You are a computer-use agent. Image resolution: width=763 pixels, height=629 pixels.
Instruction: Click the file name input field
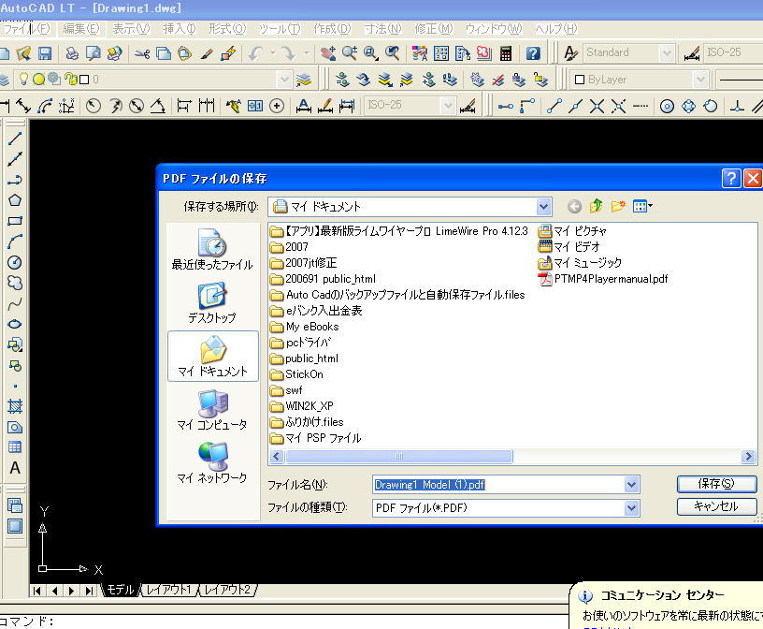(498, 485)
